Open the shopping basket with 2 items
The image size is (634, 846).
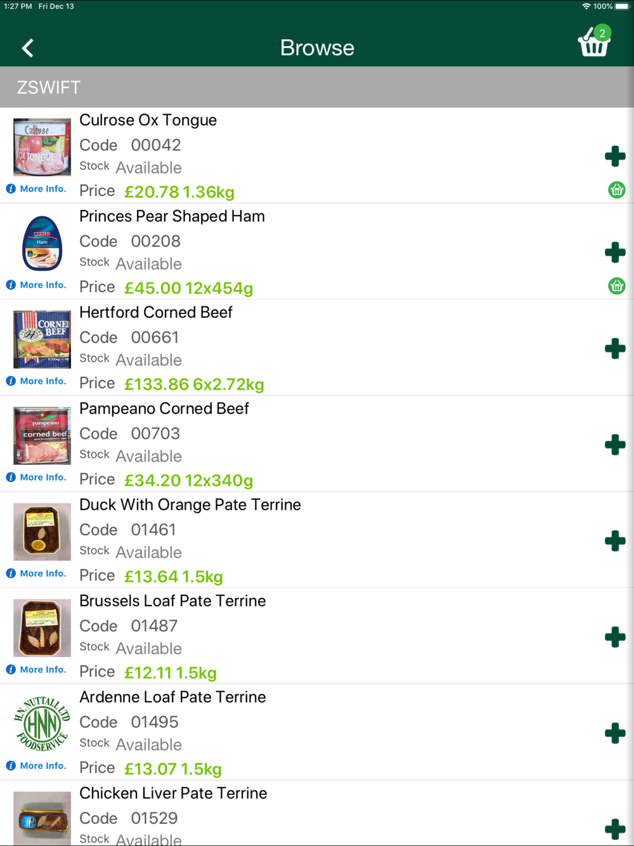[595, 42]
